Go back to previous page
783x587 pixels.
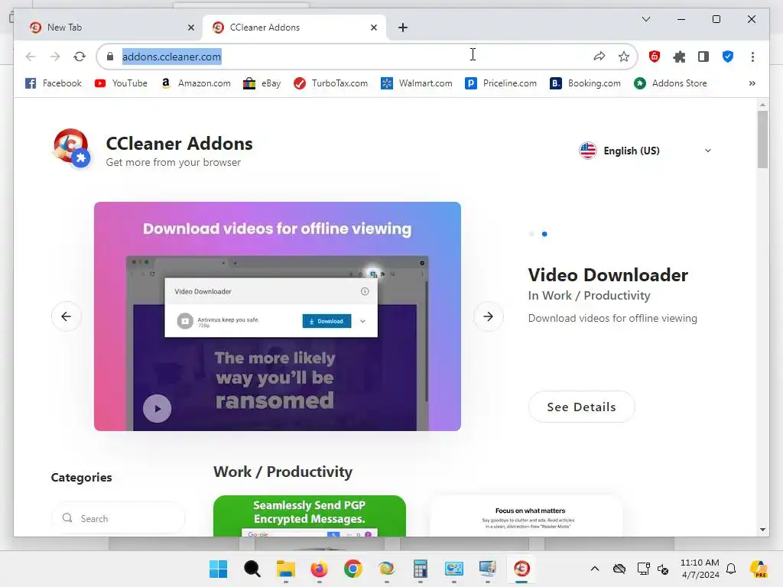click(31, 57)
